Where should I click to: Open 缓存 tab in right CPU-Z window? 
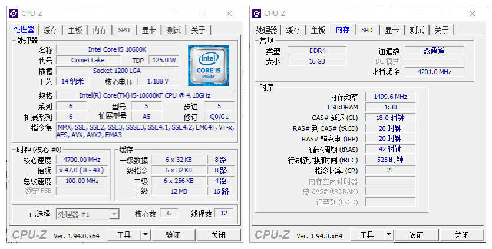click(x=293, y=30)
